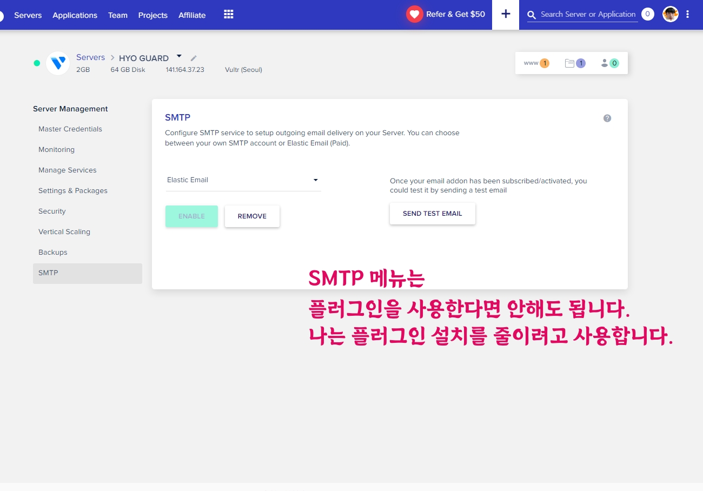The height and width of the screenshot is (491, 703).
Task: Click the green server status dot
Action: [37, 63]
